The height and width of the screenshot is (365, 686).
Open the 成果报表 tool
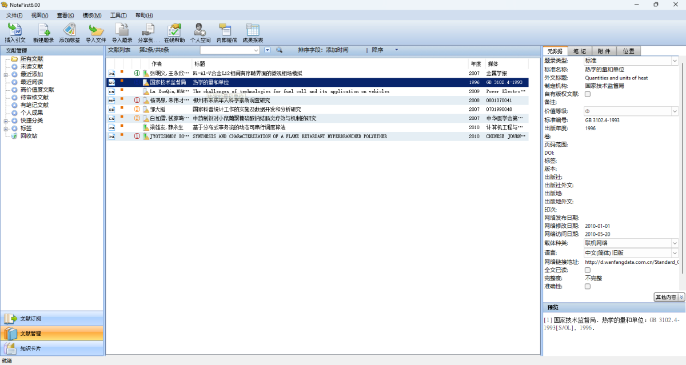tap(252, 30)
